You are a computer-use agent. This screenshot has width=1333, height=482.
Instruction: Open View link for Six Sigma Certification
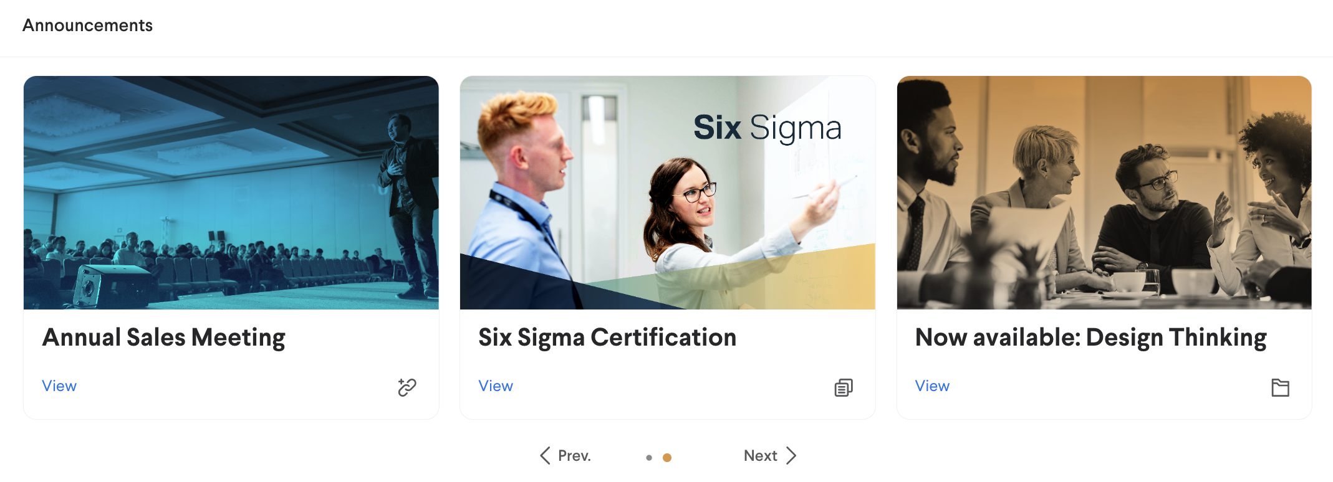click(496, 386)
